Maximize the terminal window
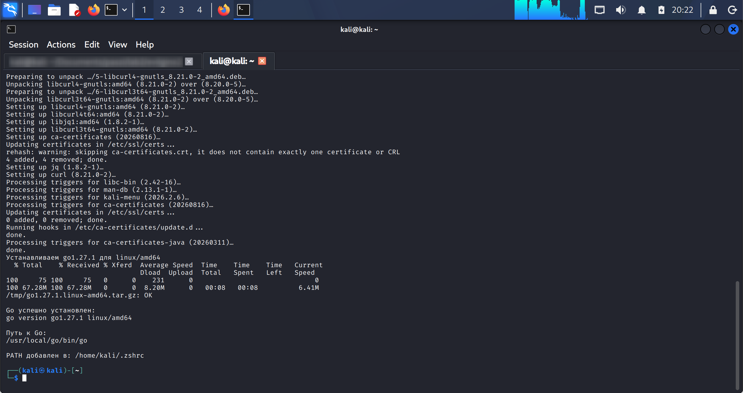The image size is (743, 393). coord(719,29)
